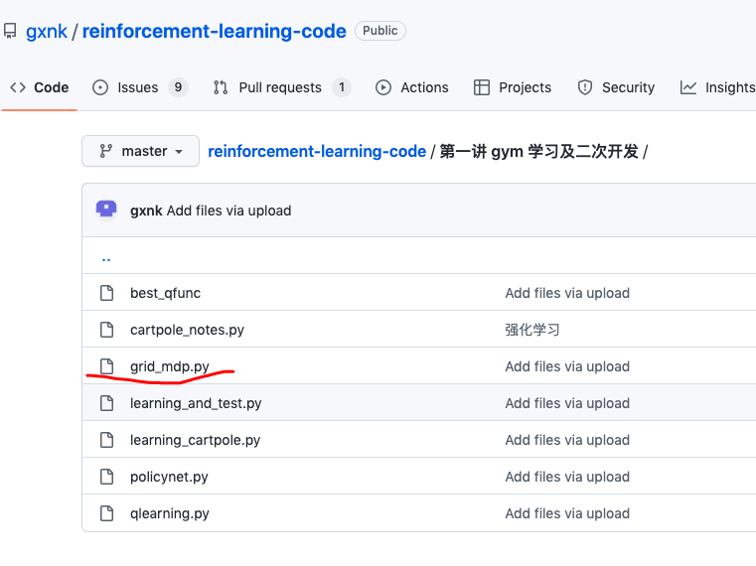Click the Issues count badge 9
Viewport: 756px width, 566px height.
tap(178, 87)
